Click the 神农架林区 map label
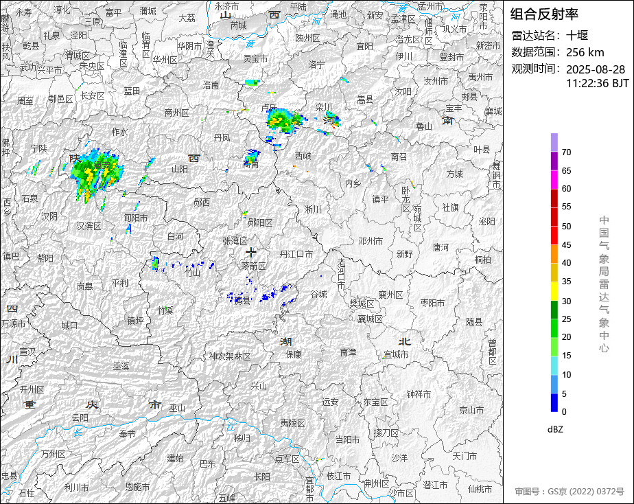Screen dimensions: 634x504 (230, 356)
